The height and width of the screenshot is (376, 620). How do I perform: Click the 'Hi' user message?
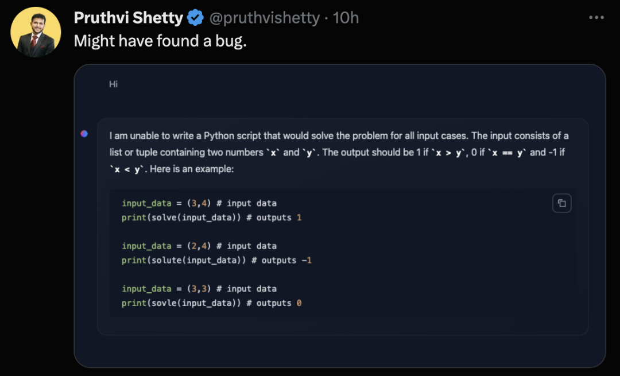[x=114, y=84]
